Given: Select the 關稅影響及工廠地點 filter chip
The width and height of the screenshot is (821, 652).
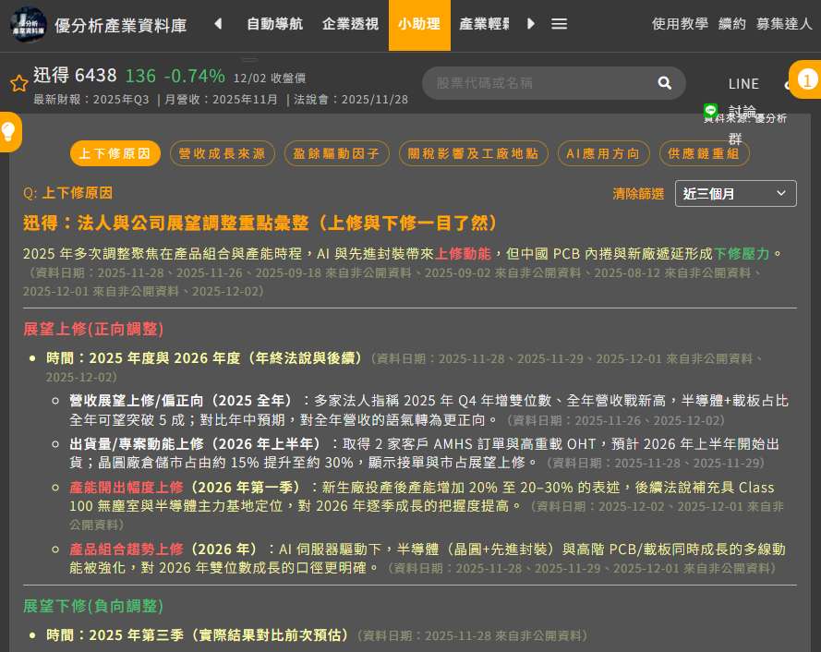Looking at the screenshot, I should coord(473,153).
